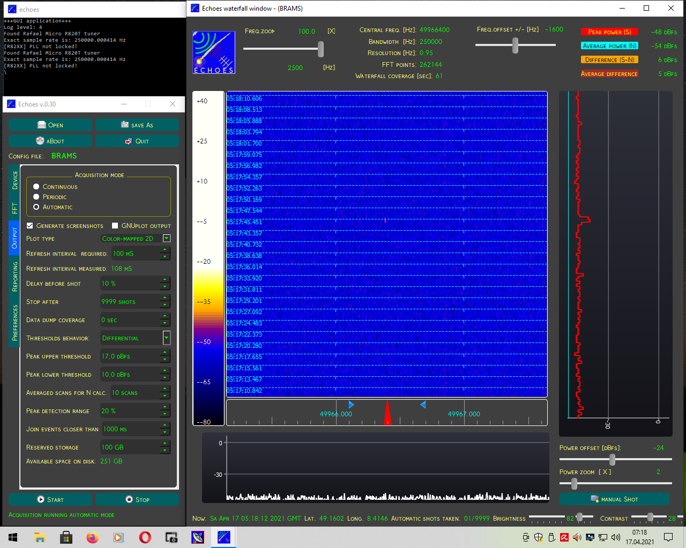The image size is (686, 548).
Task: Select Periodic acquisition mode
Action: tap(36, 197)
